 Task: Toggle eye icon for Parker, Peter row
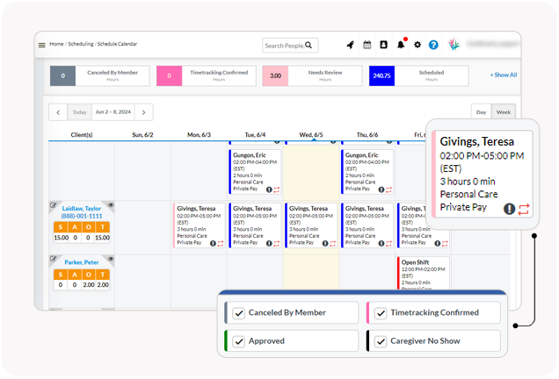(110, 260)
